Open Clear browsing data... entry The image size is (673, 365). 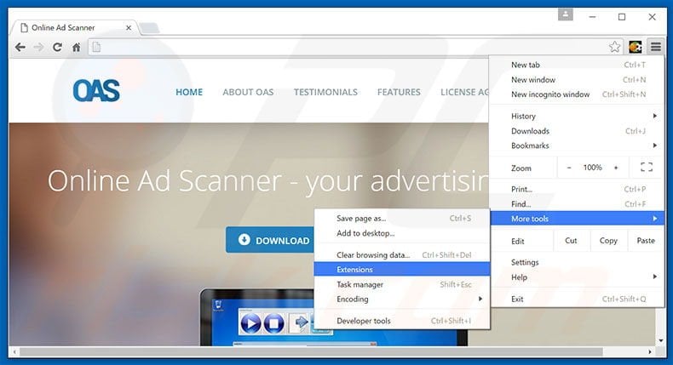(x=402, y=255)
